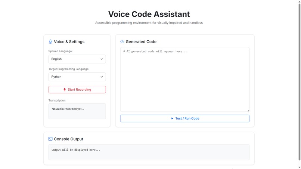Click the subtitle about accessible programming environment
The image size is (301, 169).
point(149,23)
